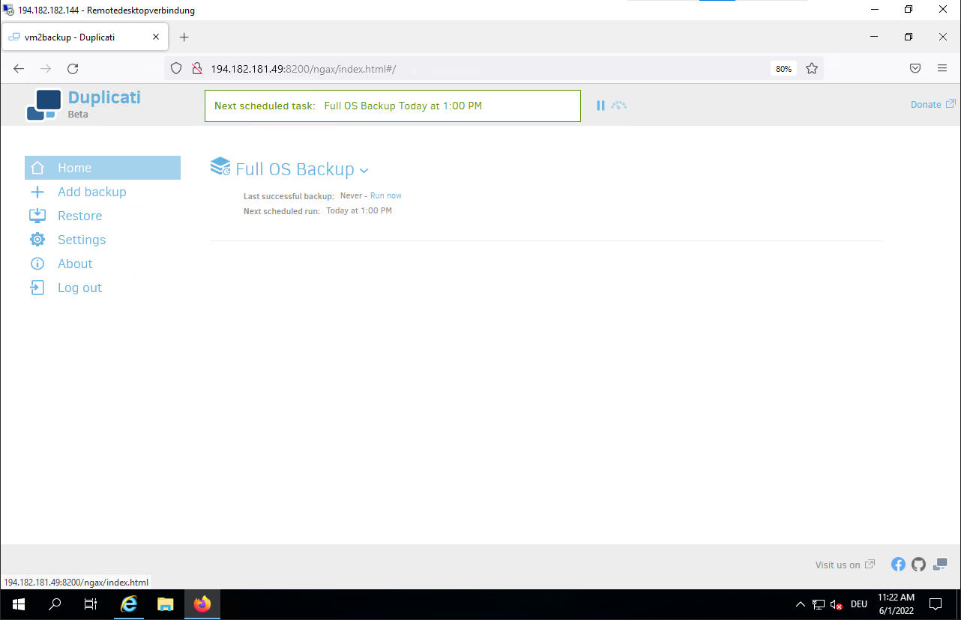Click the Duplicati website icon in footer
The height and width of the screenshot is (620, 961).
coord(939,565)
